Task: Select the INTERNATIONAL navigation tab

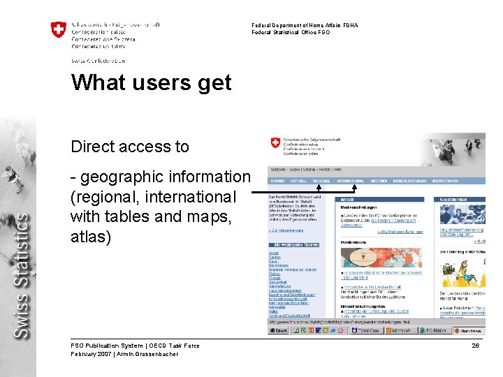Action: (x=350, y=181)
